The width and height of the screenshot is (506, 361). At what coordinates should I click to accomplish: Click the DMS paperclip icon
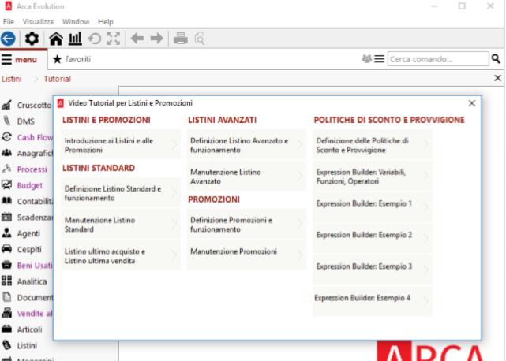[x=6, y=121]
